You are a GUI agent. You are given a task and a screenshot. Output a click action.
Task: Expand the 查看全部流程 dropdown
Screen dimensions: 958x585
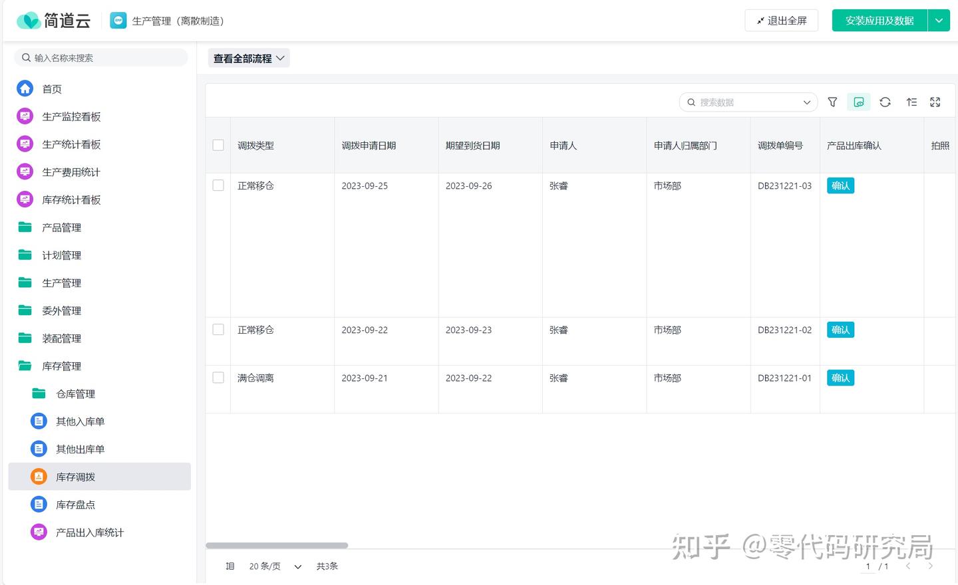pyautogui.click(x=249, y=58)
